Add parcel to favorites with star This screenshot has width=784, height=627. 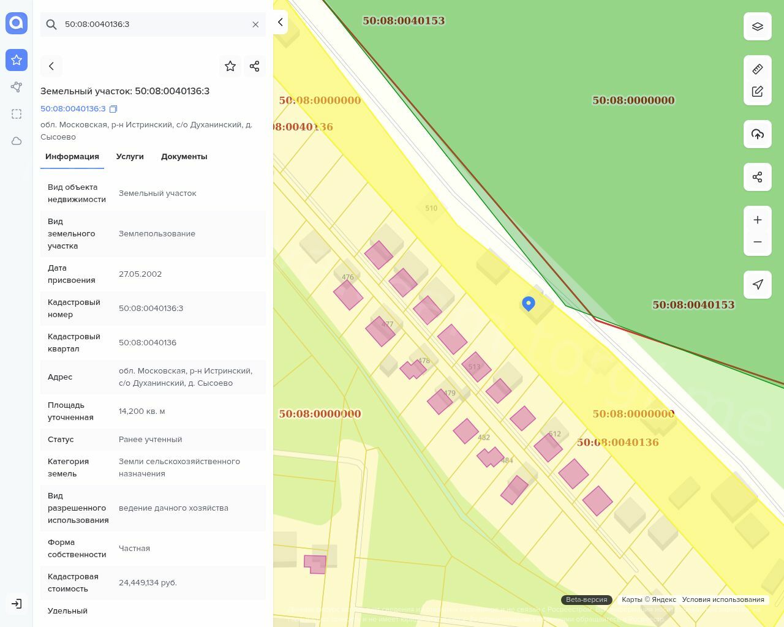(x=230, y=66)
